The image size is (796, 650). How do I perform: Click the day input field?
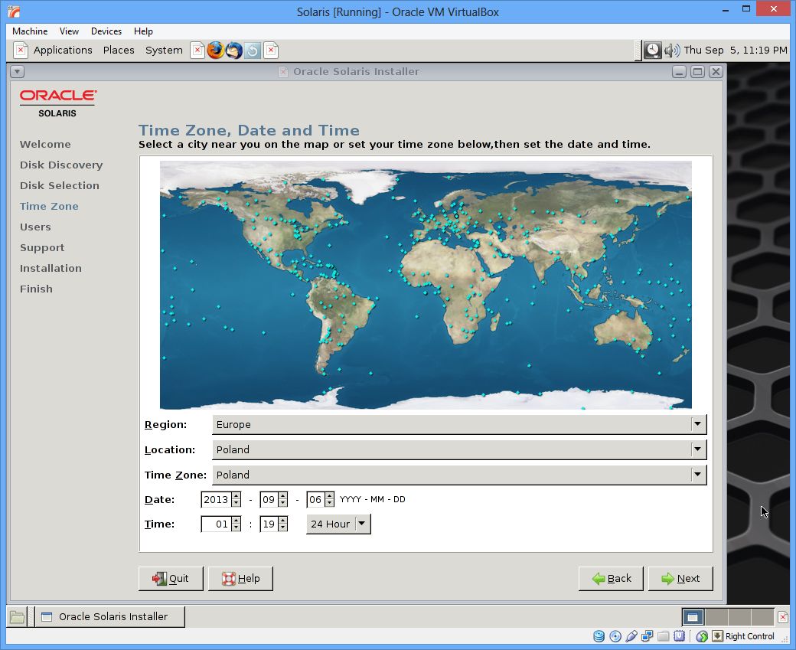(x=316, y=500)
